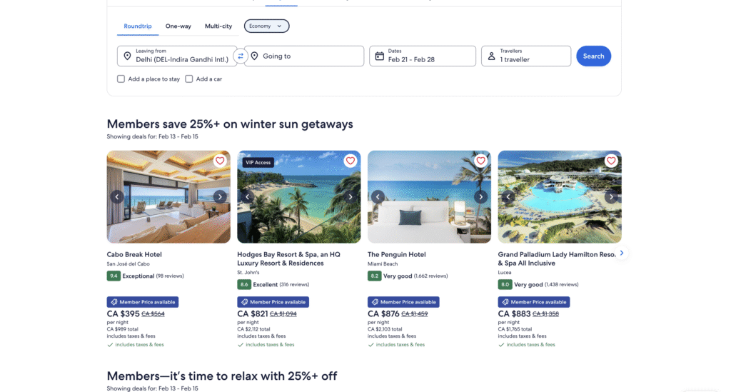Swap origin and destination airports
Screen dimensions: 731x392
click(x=241, y=56)
